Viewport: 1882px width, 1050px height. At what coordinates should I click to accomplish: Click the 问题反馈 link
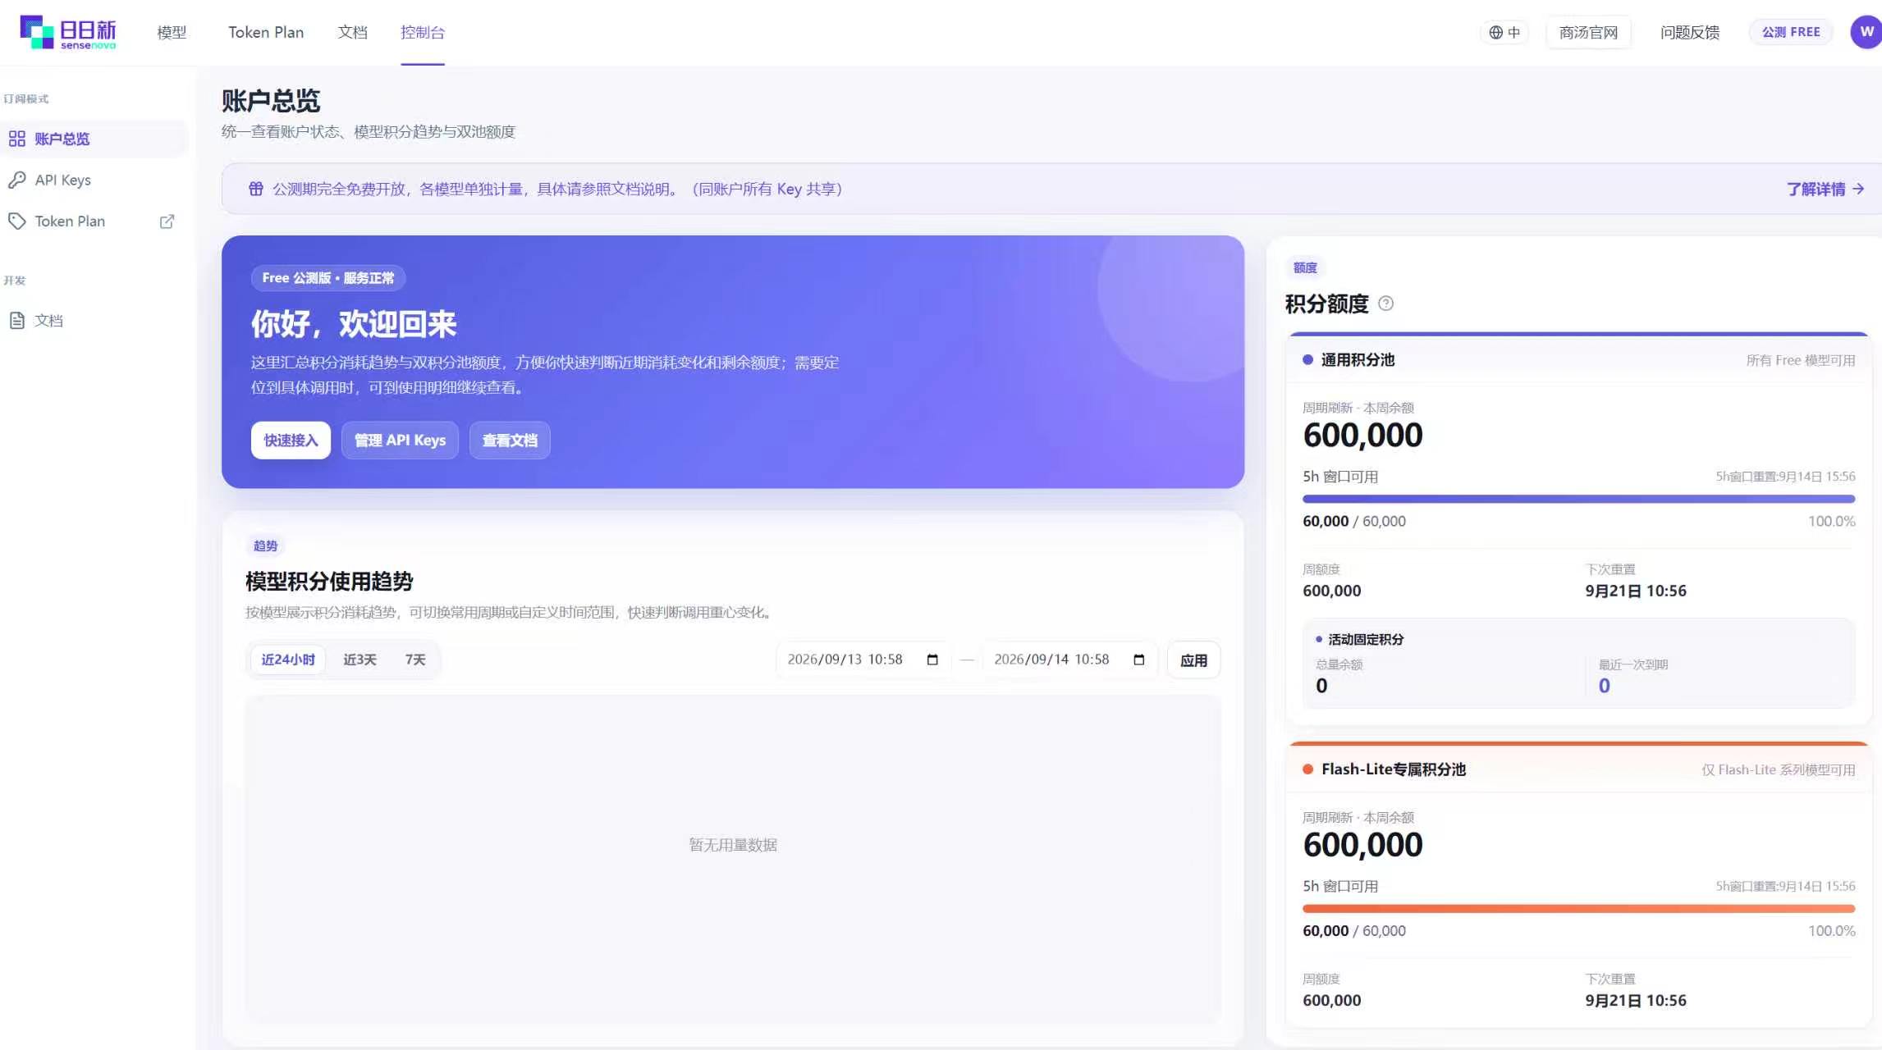1690,32
